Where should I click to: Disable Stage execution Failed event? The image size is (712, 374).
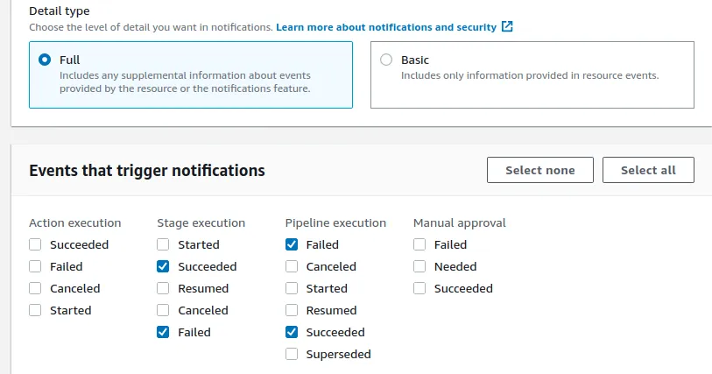(163, 333)
